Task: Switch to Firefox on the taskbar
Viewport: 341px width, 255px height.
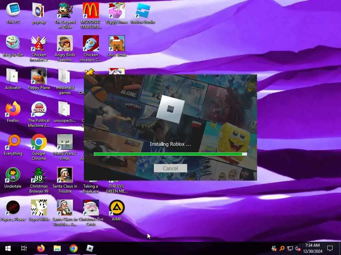Action: click(x=41, y=248)
